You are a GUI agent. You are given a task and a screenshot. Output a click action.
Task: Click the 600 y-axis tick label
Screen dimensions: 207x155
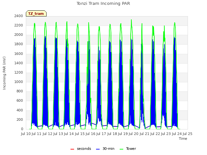tap(20, 101)
